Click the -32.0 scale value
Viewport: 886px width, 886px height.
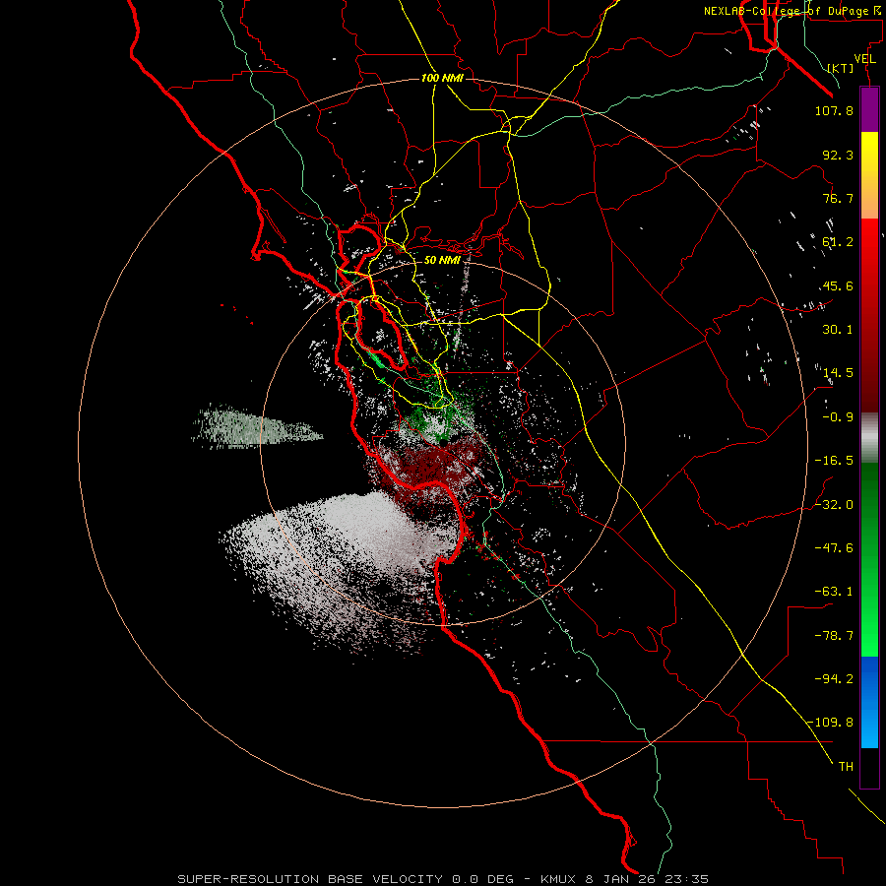[x=834, y=505]
